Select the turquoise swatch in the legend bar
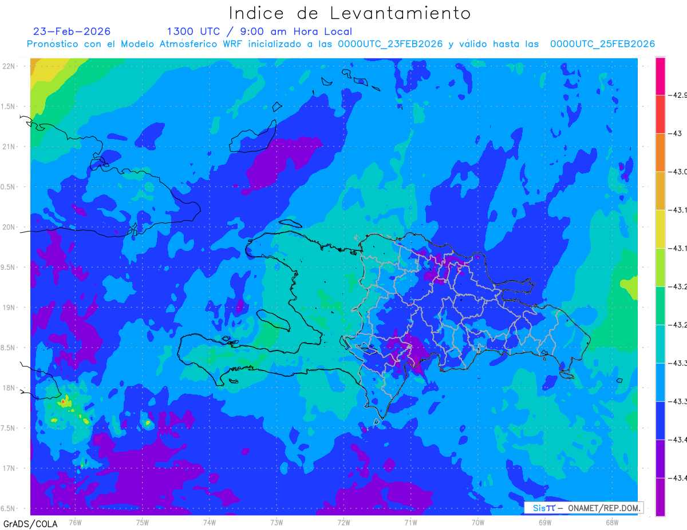 pyautogui.click(x=660, y=344)
